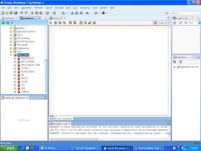The image size is (201, 151).
Task: Select the Application Express node
Action: point(26,31)
